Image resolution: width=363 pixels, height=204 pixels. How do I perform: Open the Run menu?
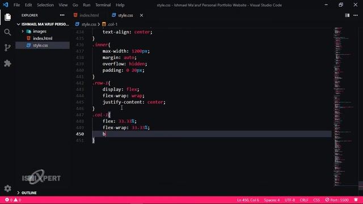click(87, 5)
